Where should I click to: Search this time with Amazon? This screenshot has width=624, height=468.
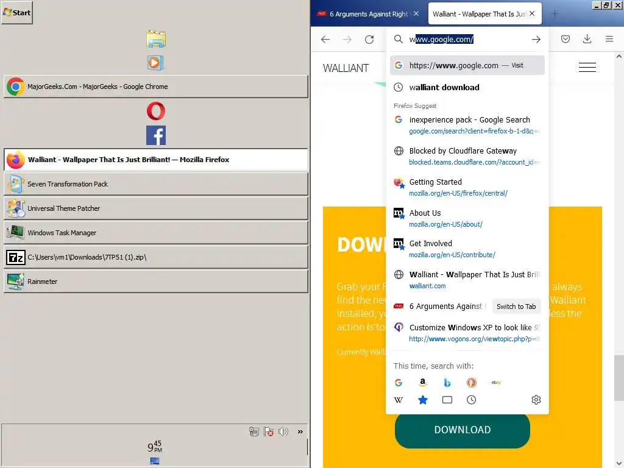click(423, 383)
